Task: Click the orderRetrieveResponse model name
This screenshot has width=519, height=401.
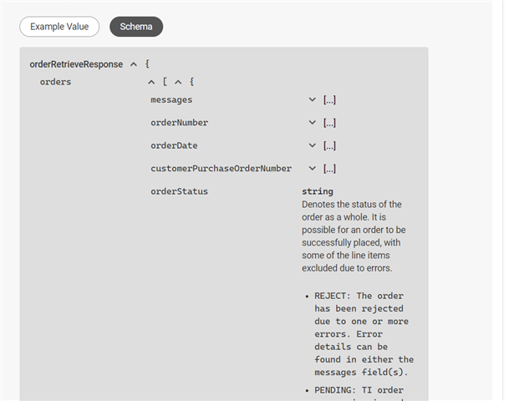Action: click(x=76, y=64)
